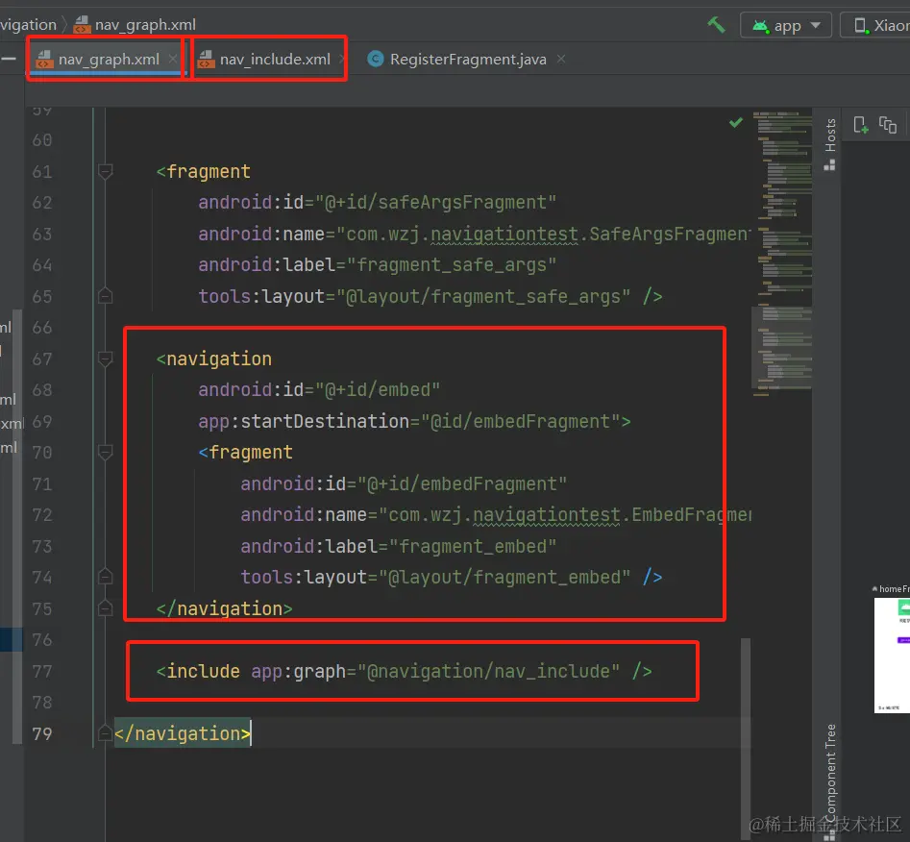
Task: Collapse the embed navigation tag at line 67
Action: [105, 359]
